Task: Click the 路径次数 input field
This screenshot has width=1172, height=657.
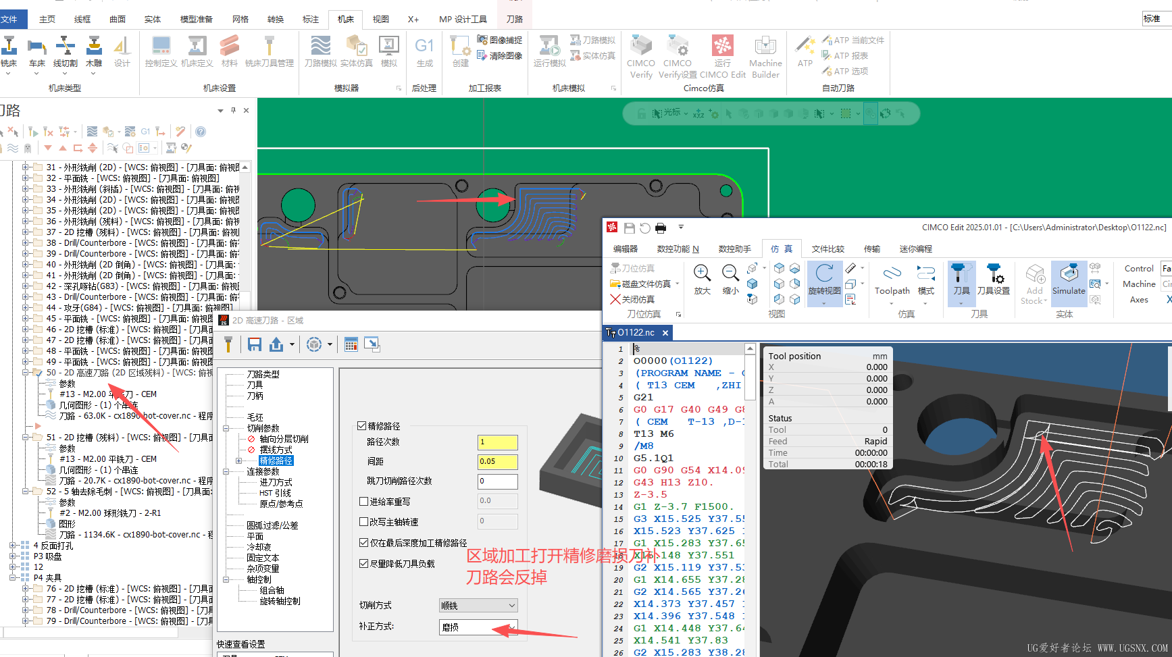Action: (498, 442)
